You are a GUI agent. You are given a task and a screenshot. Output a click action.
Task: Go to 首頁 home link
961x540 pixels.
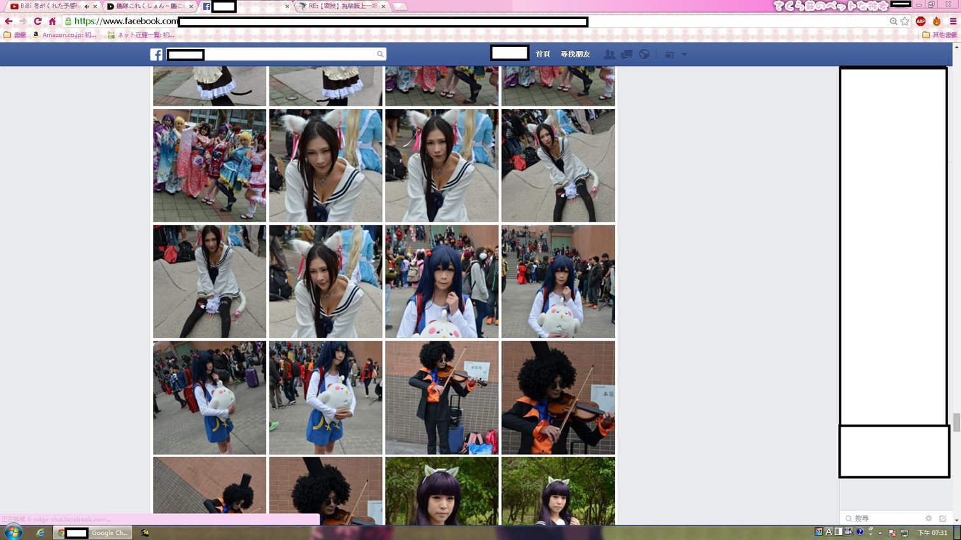[x=543, y=54]
